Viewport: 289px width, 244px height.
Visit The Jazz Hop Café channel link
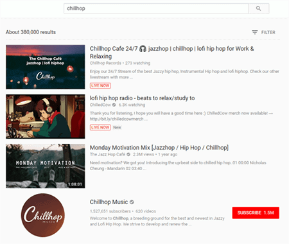(x=107, y=154)
